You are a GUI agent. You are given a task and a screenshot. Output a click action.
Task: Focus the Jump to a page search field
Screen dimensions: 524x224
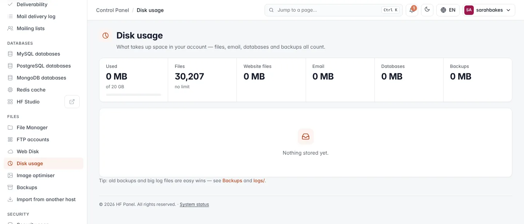[334, 10]
